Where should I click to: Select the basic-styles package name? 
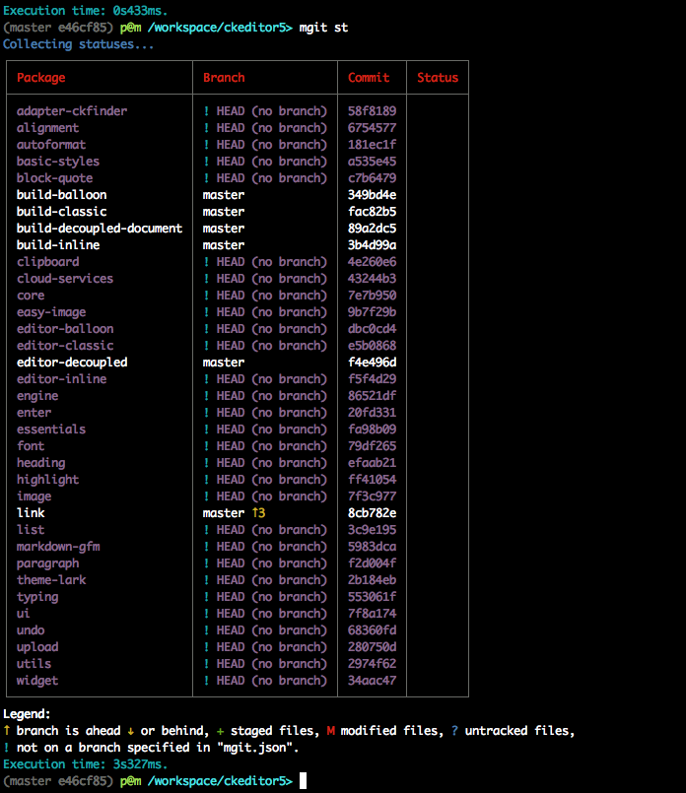[58, 162]
